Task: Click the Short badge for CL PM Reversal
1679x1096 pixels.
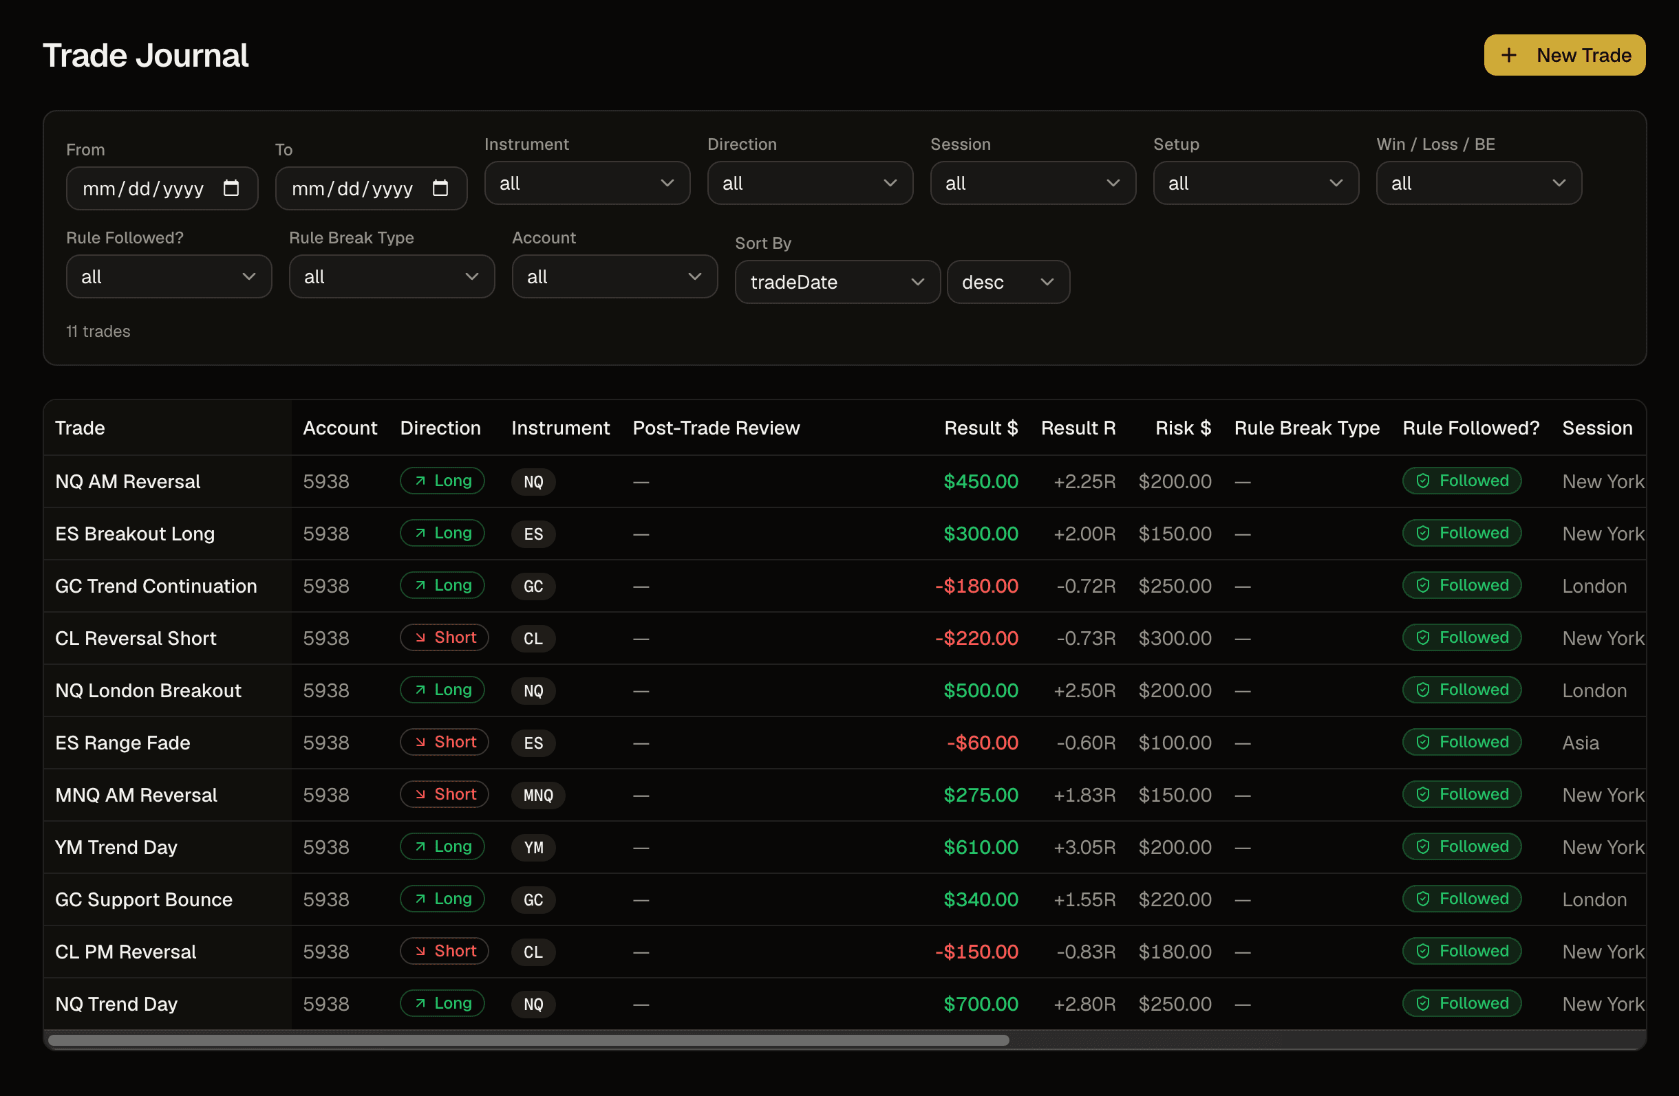Action: pos(445,951)
